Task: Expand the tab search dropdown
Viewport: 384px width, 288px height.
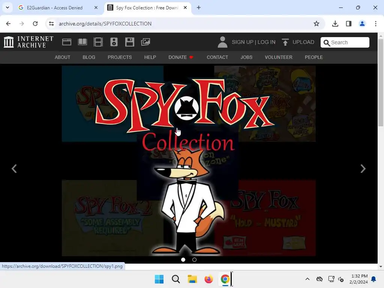Action: [x=7, y=7]
